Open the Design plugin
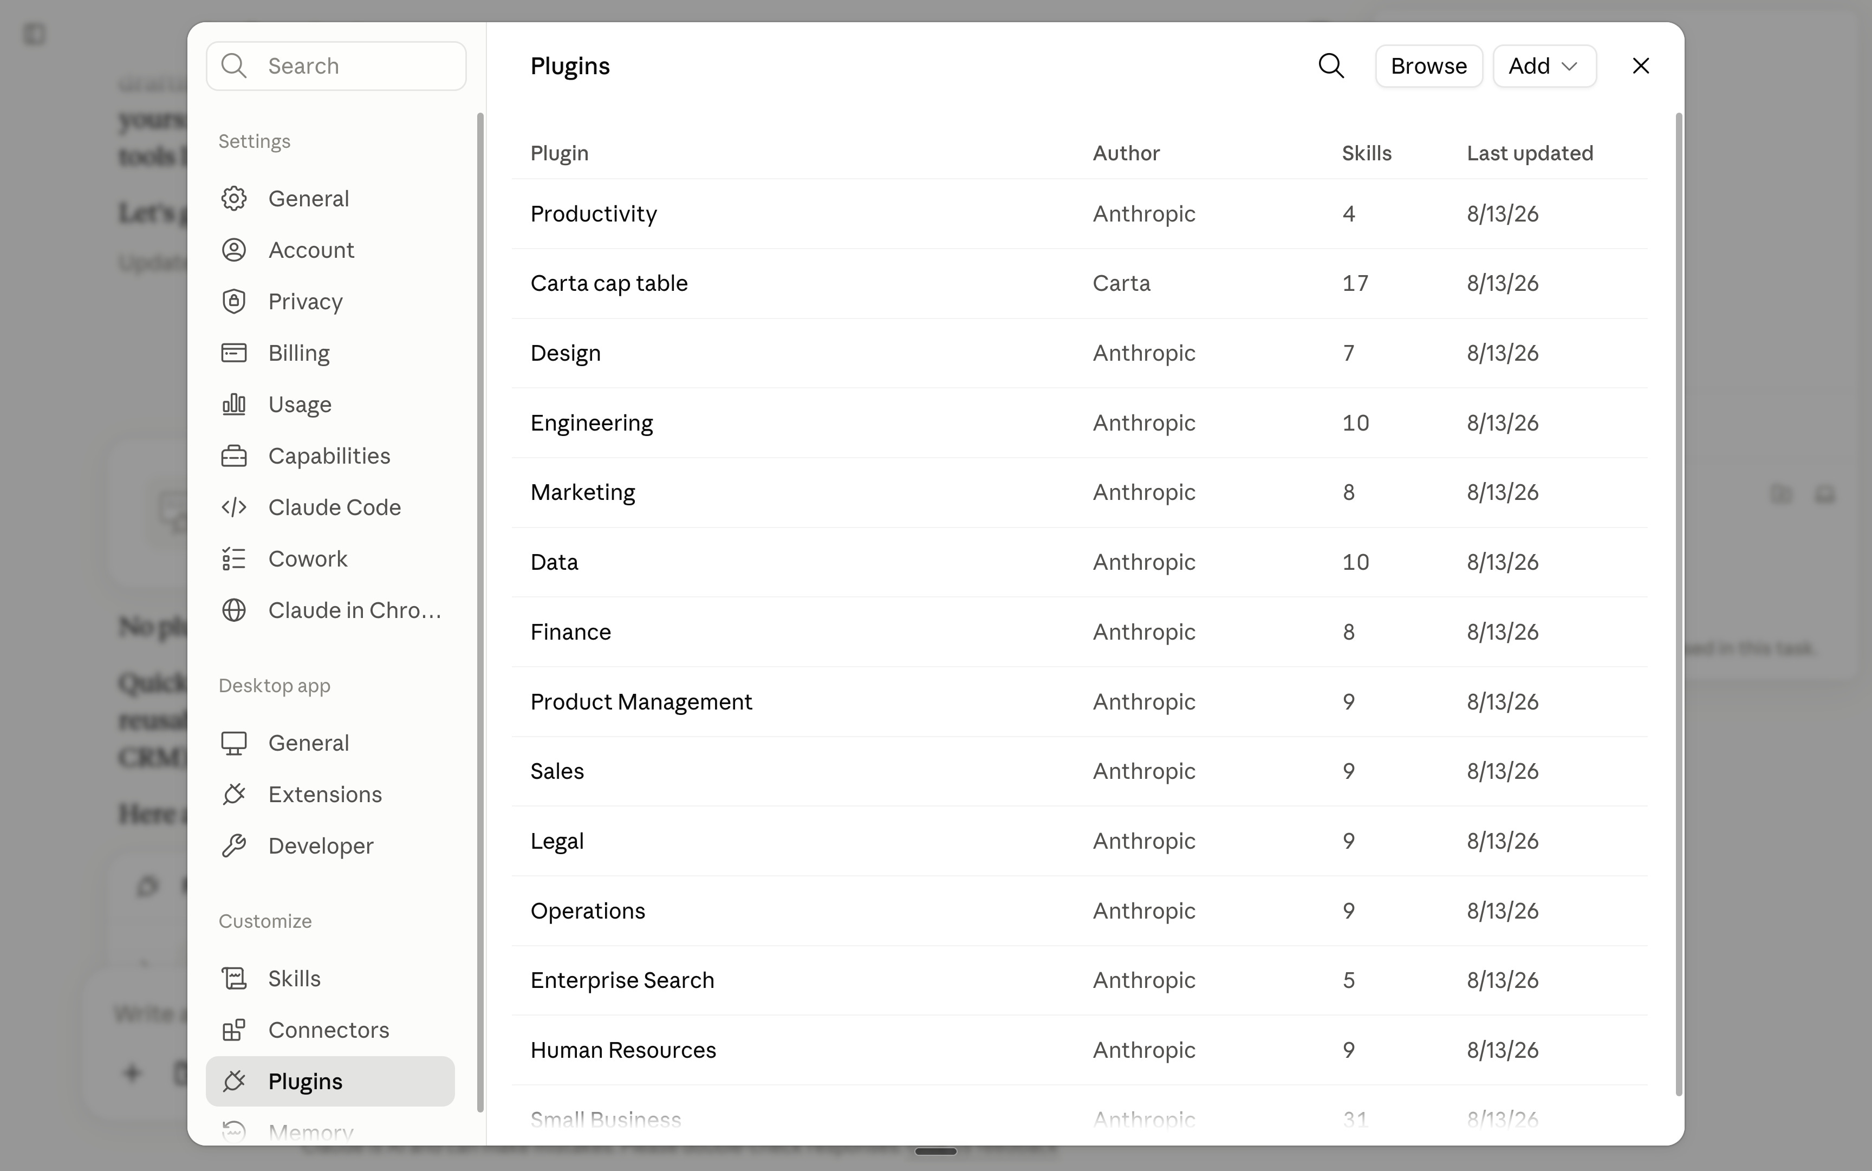The height and width of the screenshot is (1171, 1872). [x=1079, y=353]
